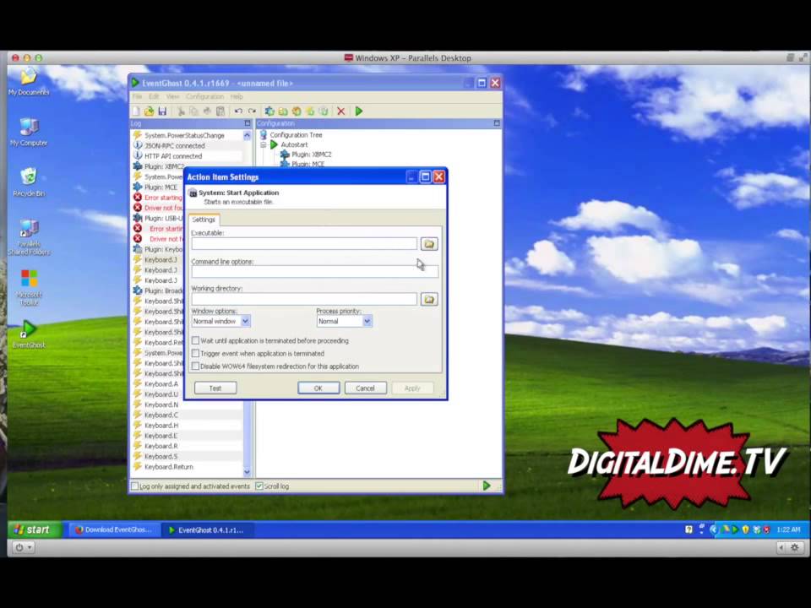Browse for executable via folder icon
The image size is (811, 608).
coord(429,244)
